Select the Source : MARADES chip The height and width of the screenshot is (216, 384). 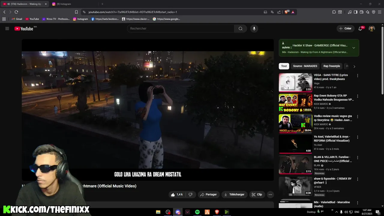(x=305, y=66)
